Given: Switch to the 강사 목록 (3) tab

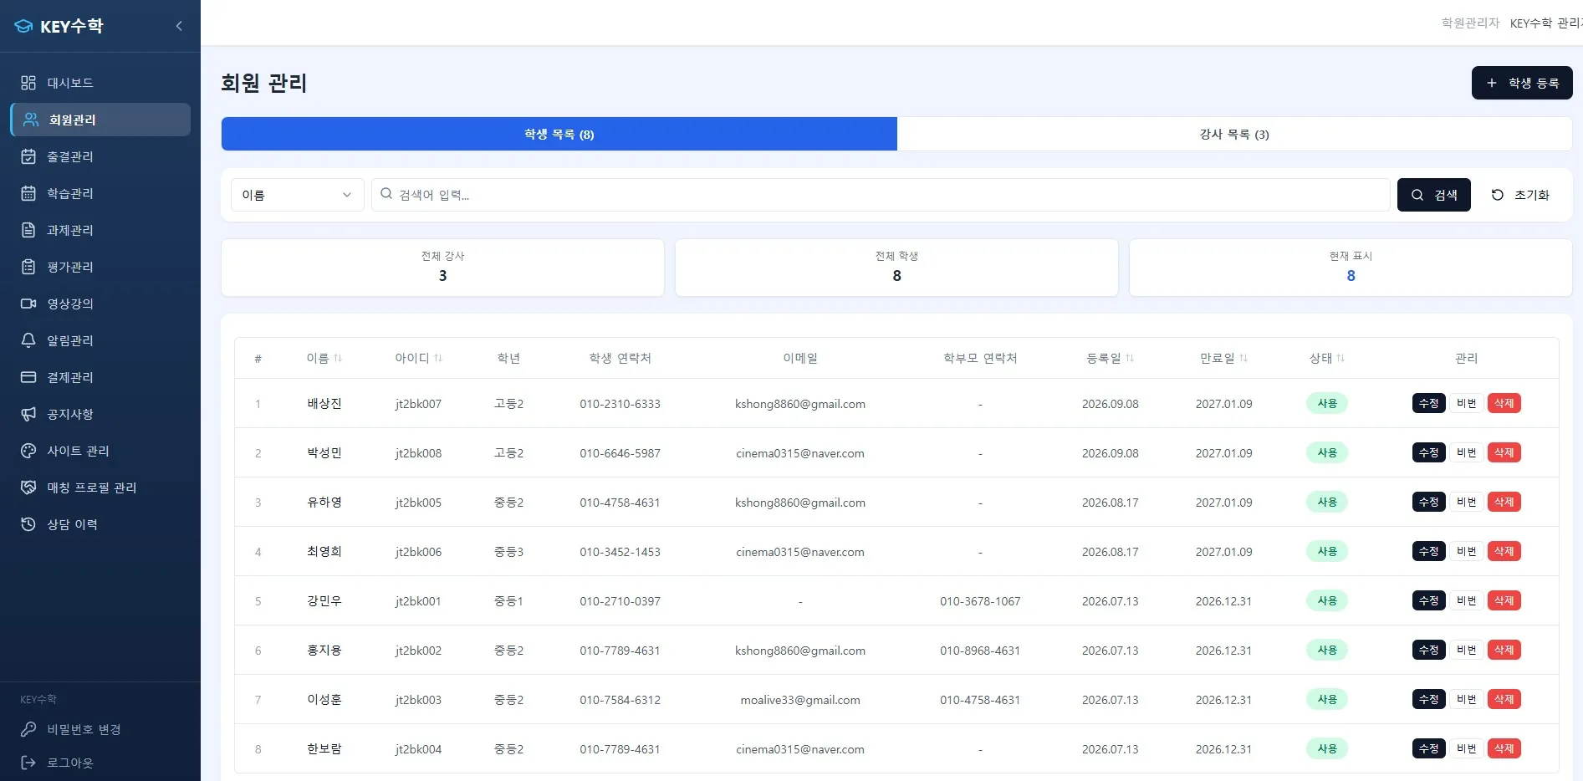Looking at the screenshot, I should (x=1234, y=134).
